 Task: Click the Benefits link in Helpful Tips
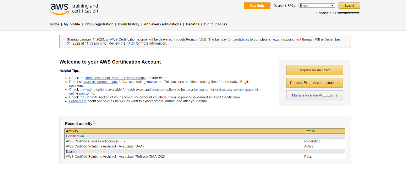click(x=91, y=97)
